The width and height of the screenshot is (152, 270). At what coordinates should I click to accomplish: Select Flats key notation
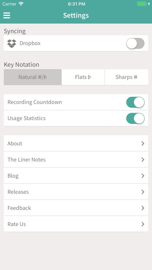(x=83, y=77)
